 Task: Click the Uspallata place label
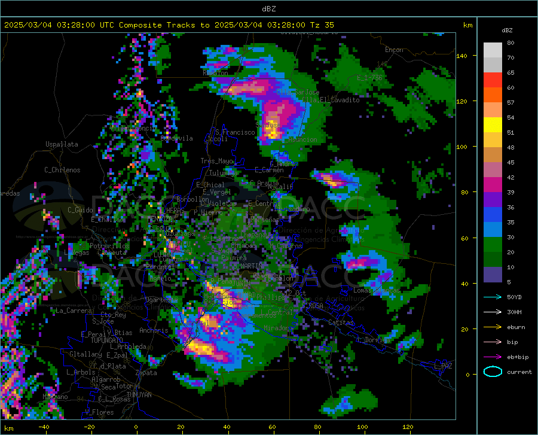point(62,144)
